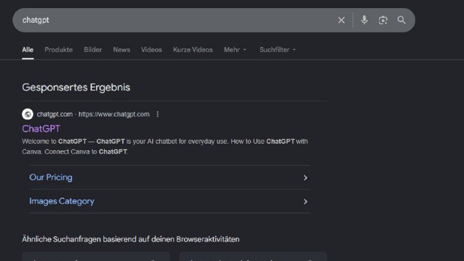This screenshot has width=464, height=261.
Task: Click the chevron on the Images Category row
Action: (x=305, y=201)
